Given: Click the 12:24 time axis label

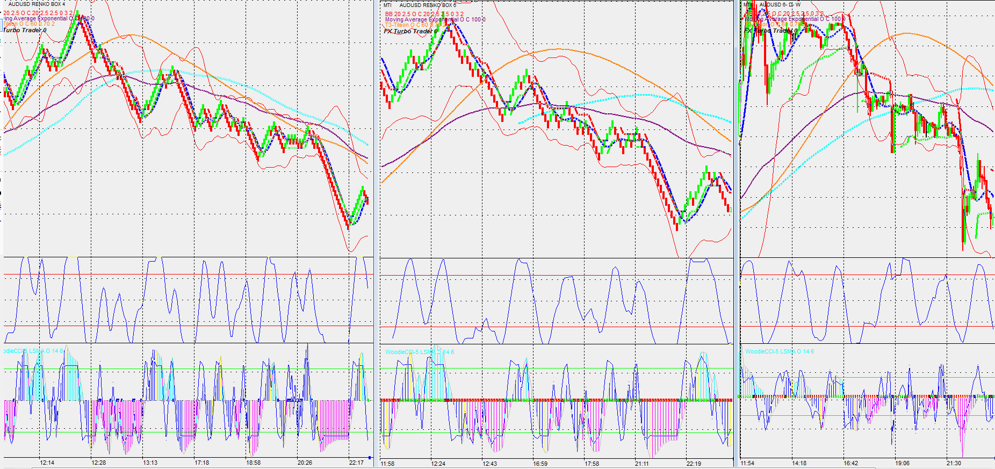Looking at the screenshot, I should (x=438, y=464).
